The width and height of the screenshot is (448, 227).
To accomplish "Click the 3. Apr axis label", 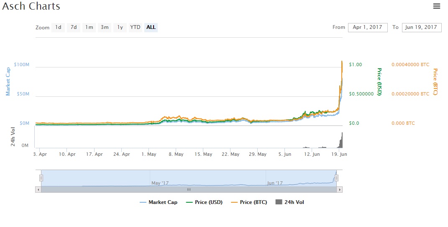I will point(40,154).
